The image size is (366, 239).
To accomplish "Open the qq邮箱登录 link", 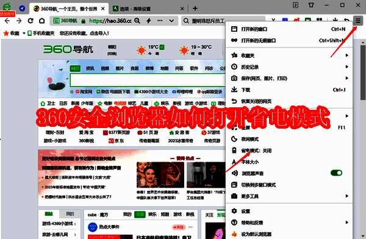I will (209, 91).
